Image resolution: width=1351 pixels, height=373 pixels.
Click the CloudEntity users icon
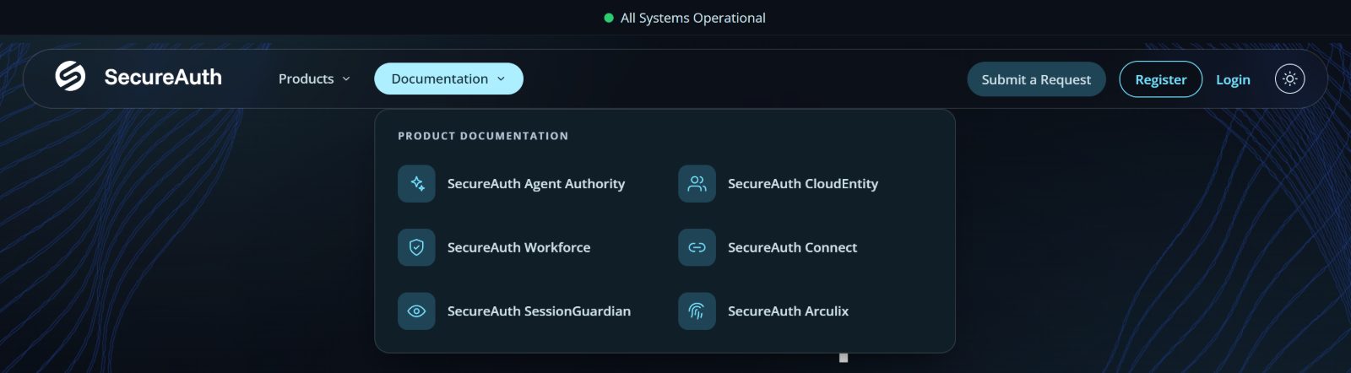pyautogui.click(x=697, y=183)
